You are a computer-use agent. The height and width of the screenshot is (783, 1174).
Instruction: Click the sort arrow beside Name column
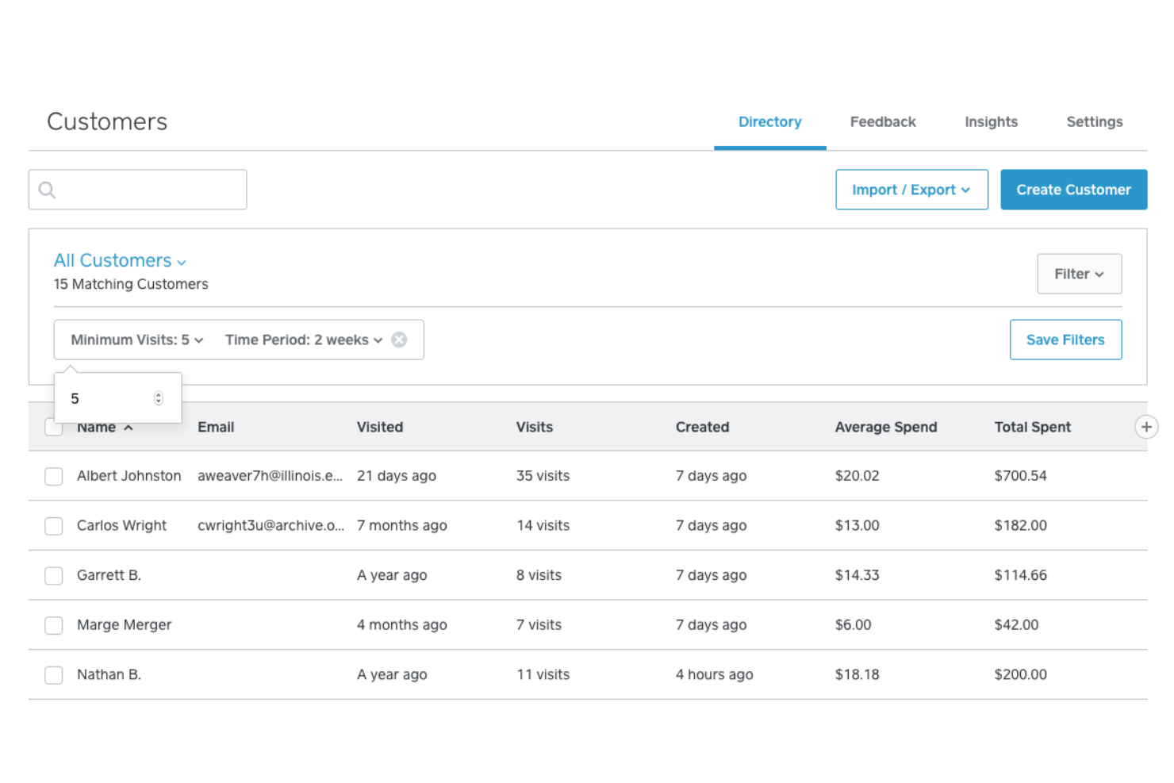click(x=128, y=427)
